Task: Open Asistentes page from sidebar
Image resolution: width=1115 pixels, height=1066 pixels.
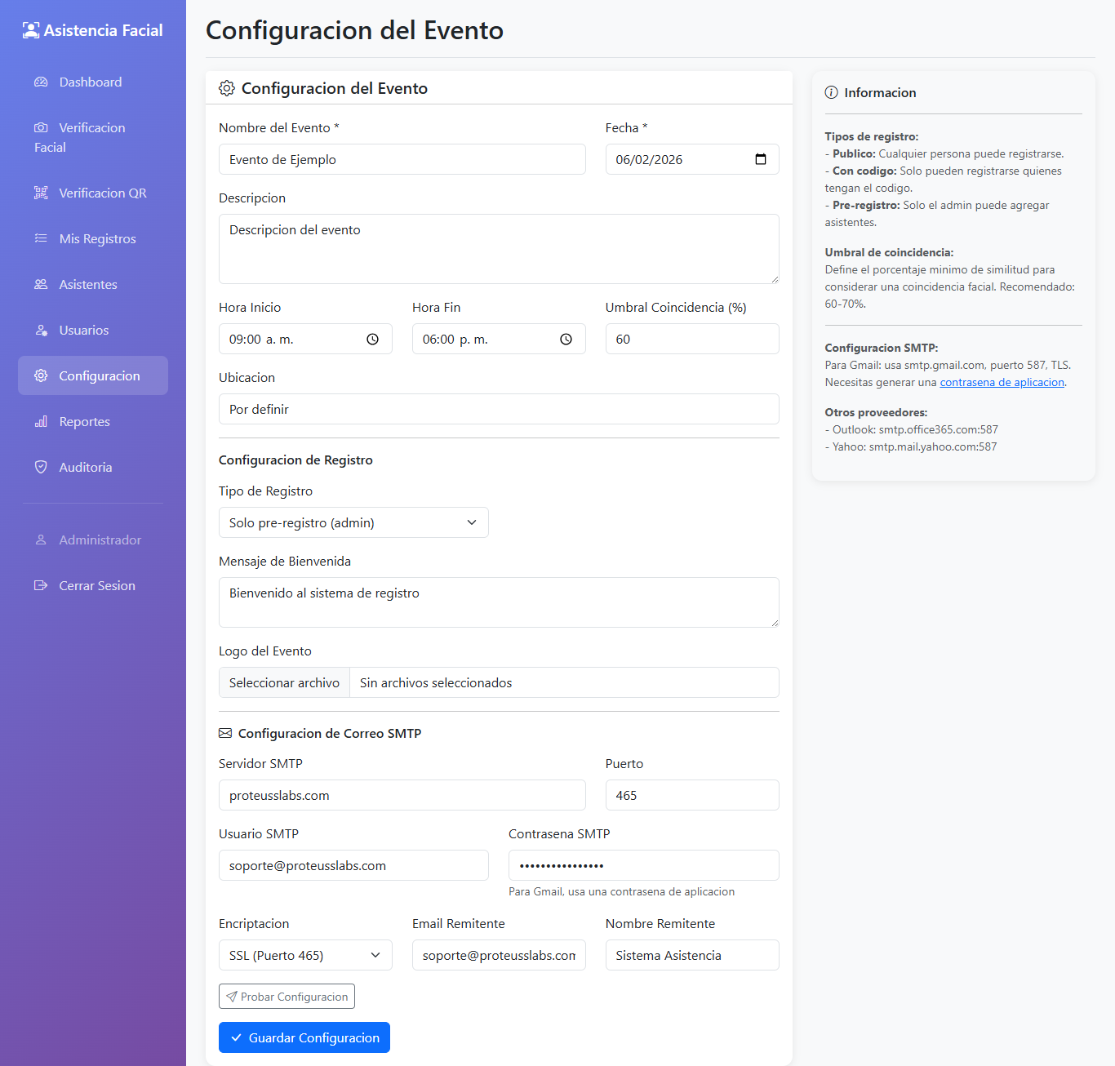Action: 87,285
